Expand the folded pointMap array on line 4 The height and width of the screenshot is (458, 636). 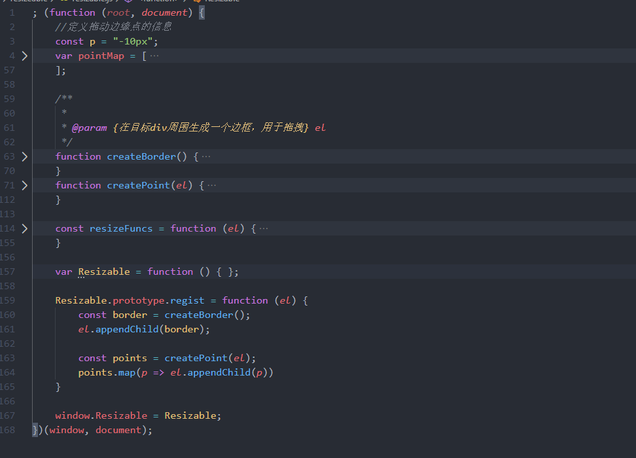click(25, 56)
